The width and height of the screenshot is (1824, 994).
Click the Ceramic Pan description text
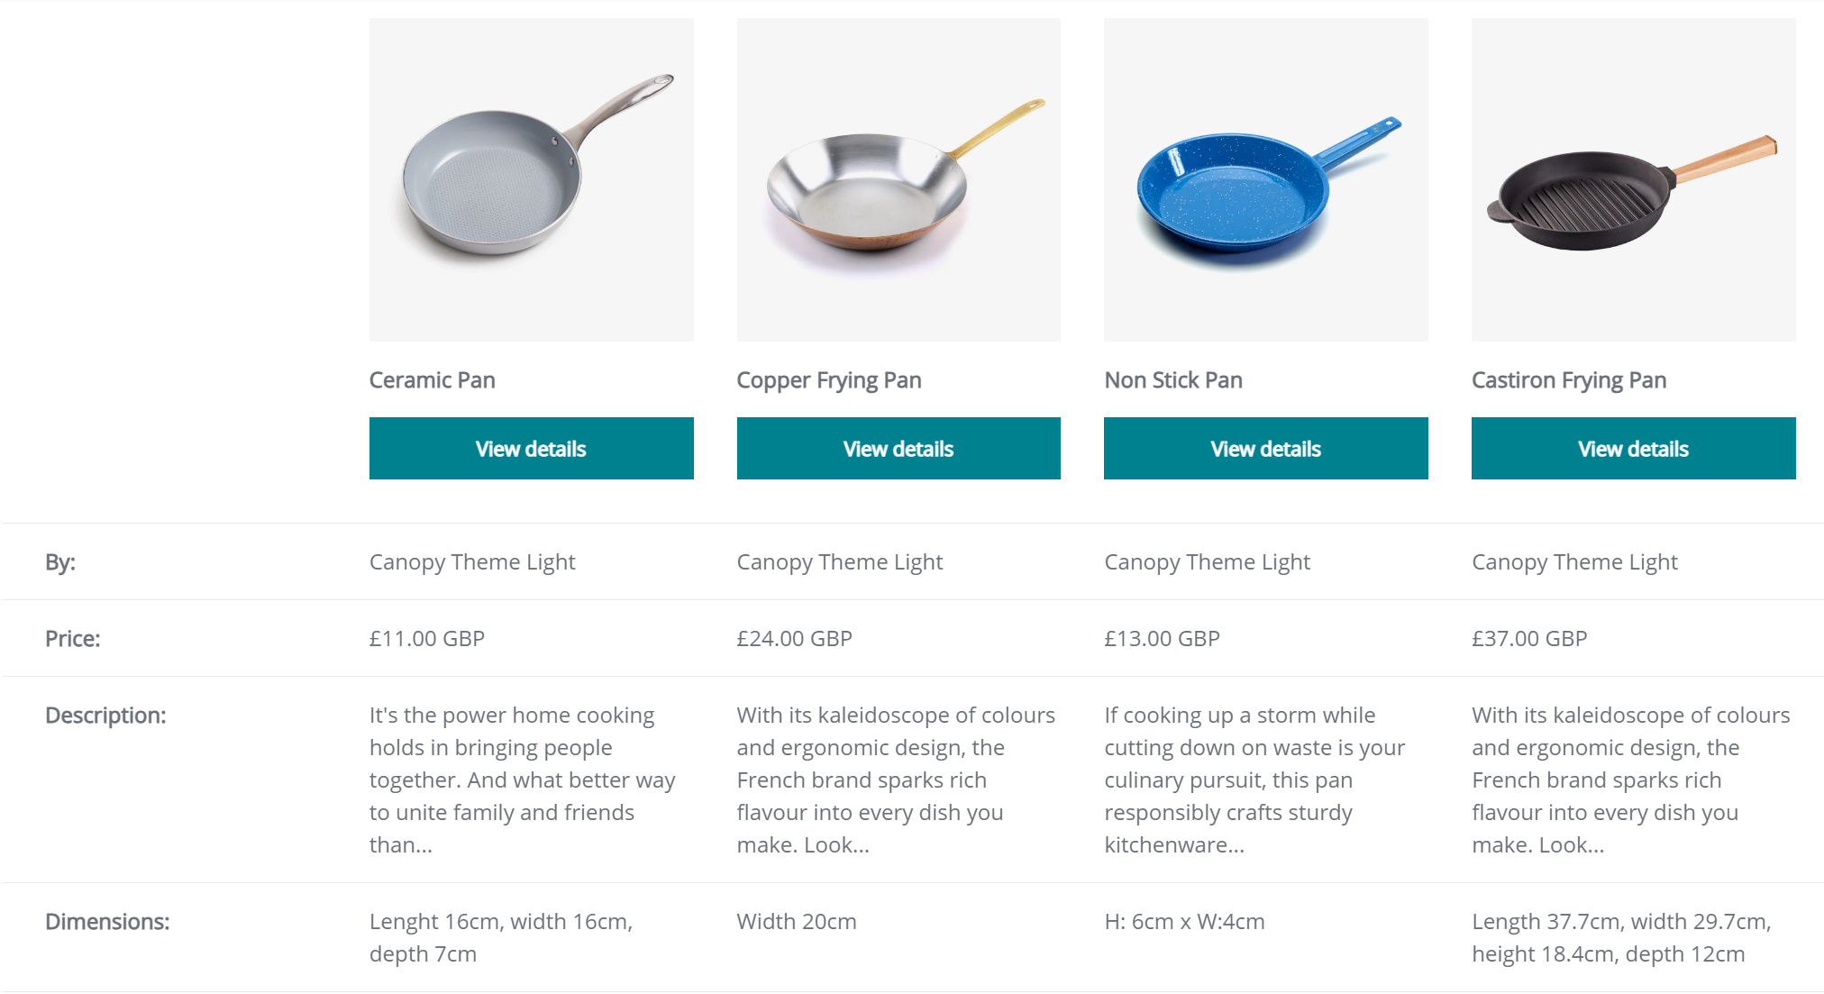pos(523,780)
